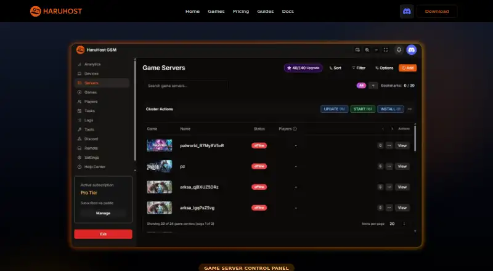Open Docs in website navigation
The width and height of the screenshot is (493, 271).
pyautogui.click(x=288, y=11)
